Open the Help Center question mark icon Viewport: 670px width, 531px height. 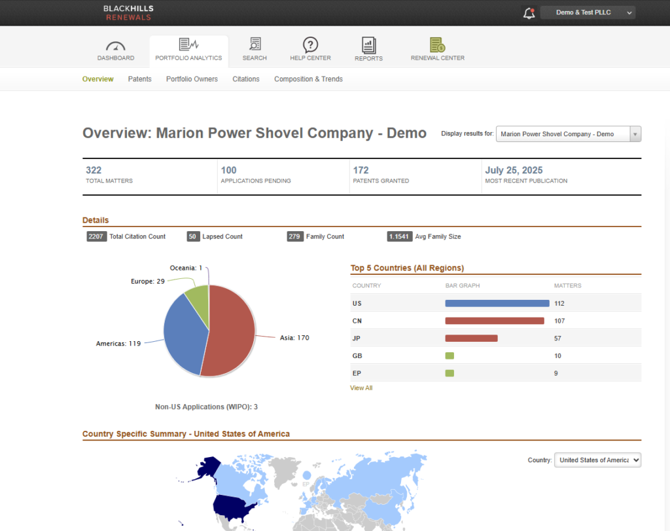(310, 45)
